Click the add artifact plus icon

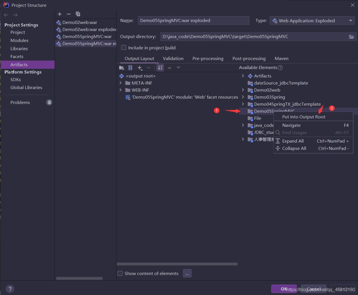coord(60,14)
